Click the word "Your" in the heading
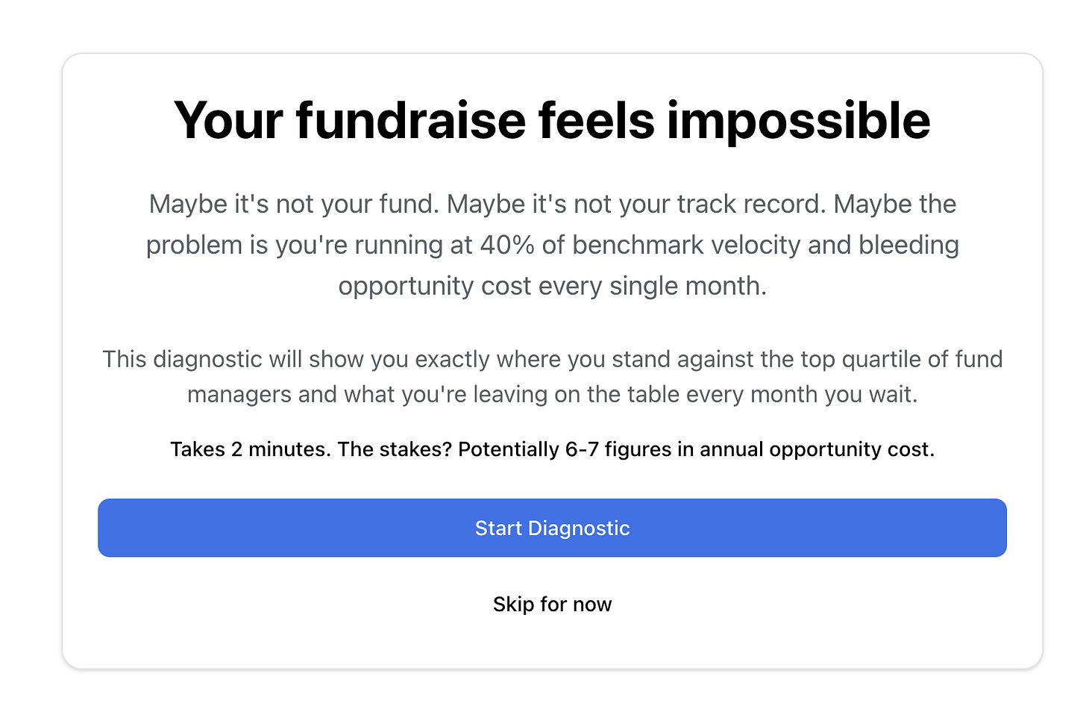The width and height of the screenshot is (1086, 715). pyautogui.click(x=228, y=120)
